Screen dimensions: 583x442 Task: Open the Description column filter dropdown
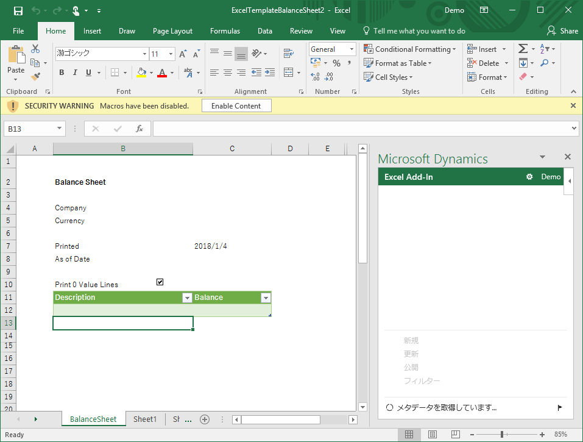[187, 298]
